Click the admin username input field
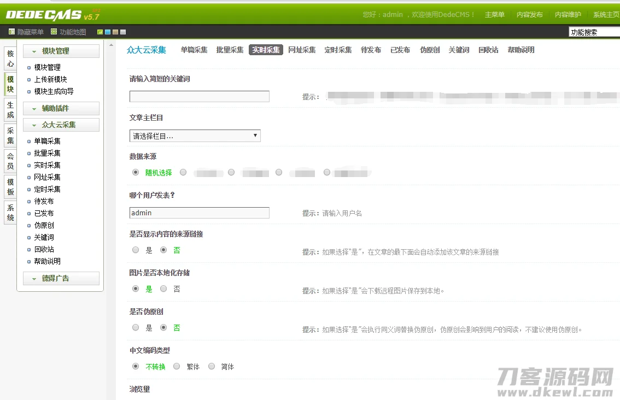Viewport: 620px width, 400px height. coord(199,212)
